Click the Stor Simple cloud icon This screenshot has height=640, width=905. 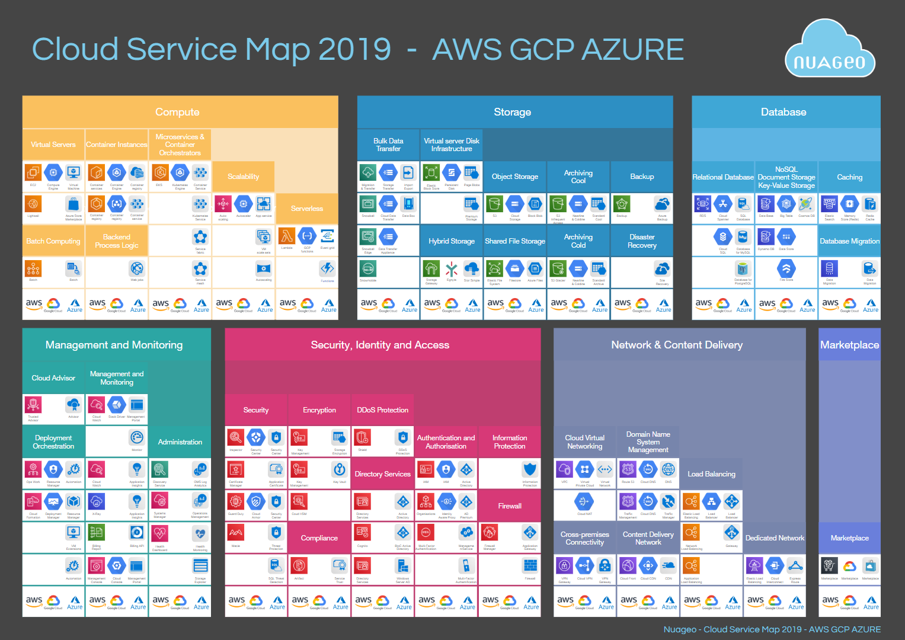pos(472,268)
